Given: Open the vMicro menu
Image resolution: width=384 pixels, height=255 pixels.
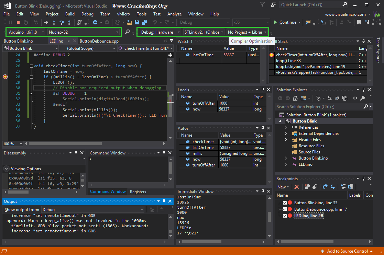Looking at the screenshot, I should coord(123,14).
